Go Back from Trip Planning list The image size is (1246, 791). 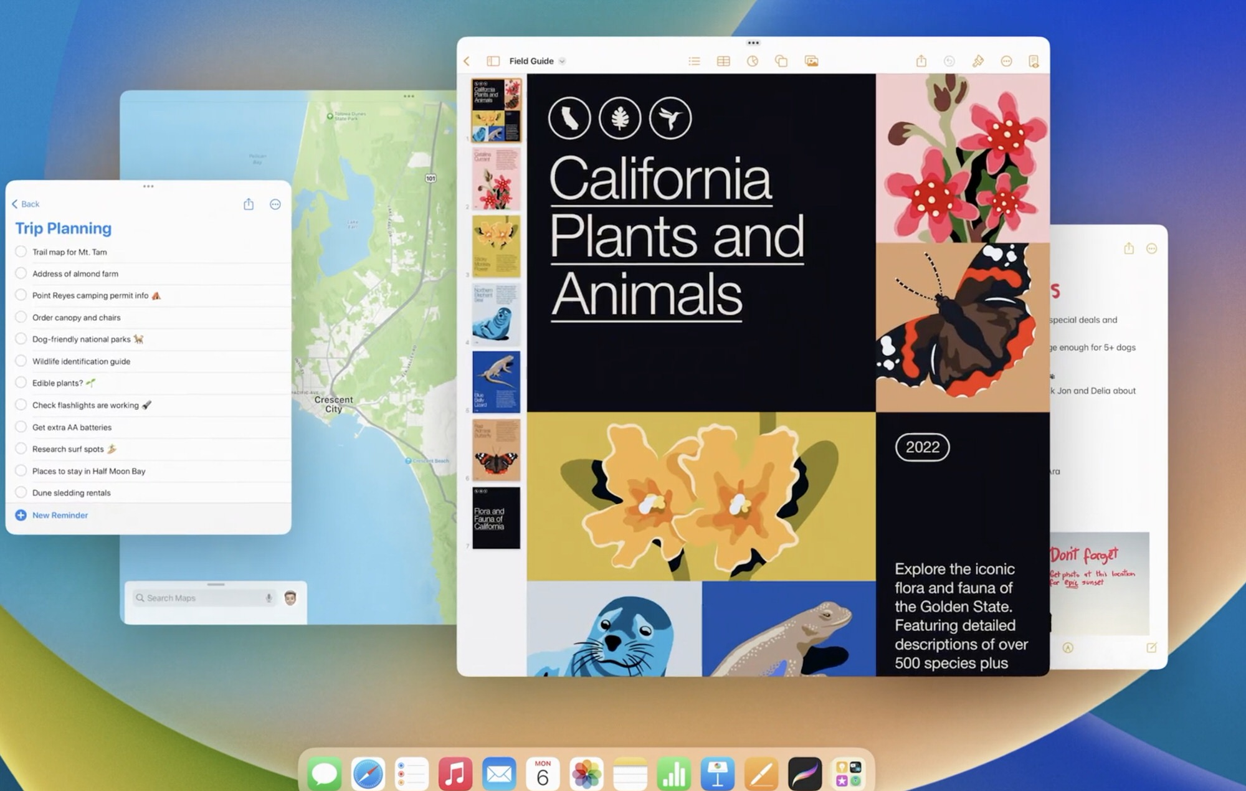point(26,204)
